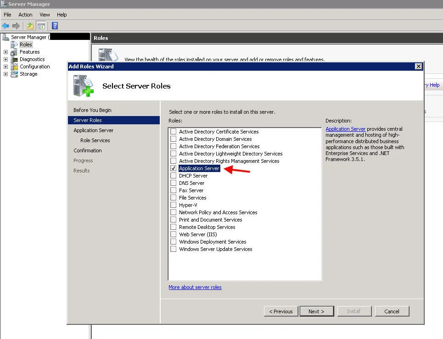This screenshot has width=443, height=339.
Task: Go to Before You Begin step
Action: 92,110
